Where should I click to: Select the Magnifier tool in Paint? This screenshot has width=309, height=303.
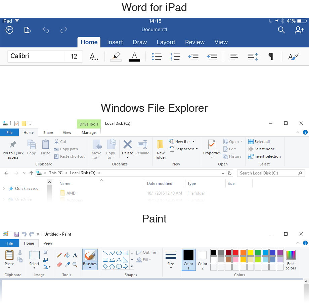[x=75, y=265]
